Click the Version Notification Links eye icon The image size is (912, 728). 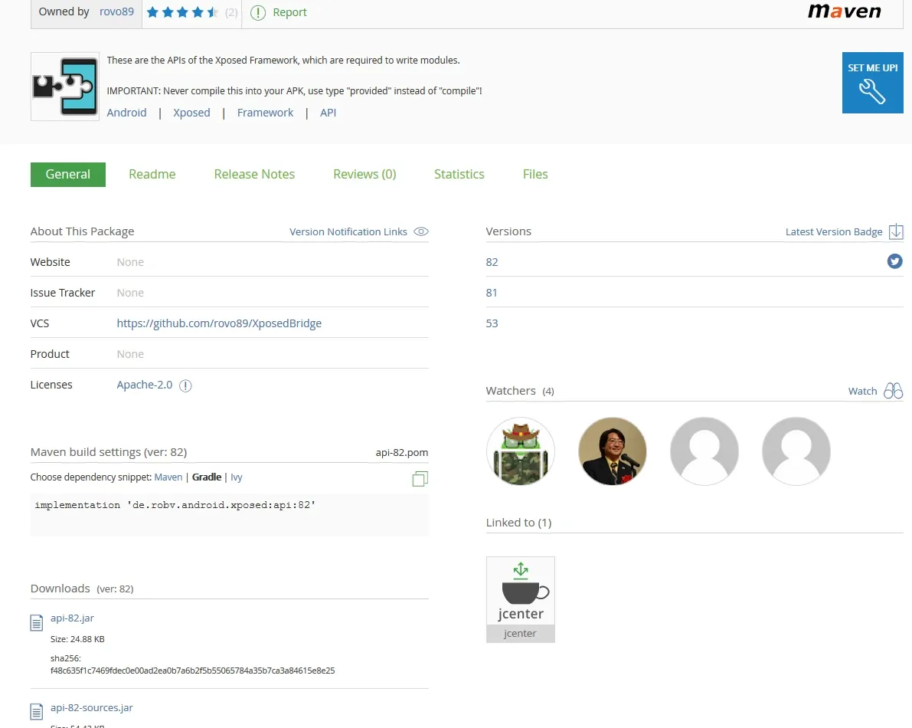pyautogui.click(x=421, y=231)
